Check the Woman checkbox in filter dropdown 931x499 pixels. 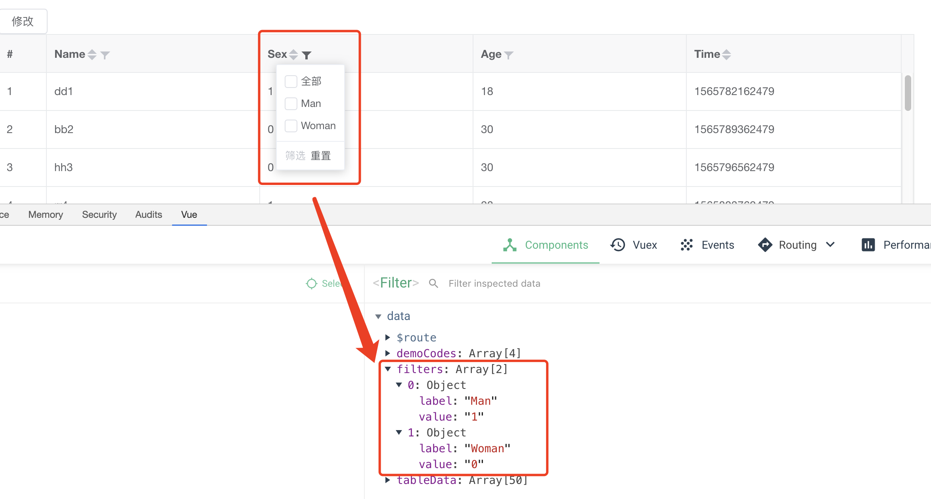coord(291,126)
